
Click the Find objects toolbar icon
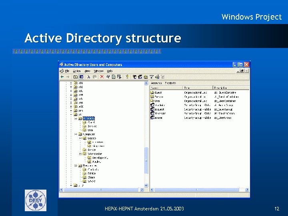pyautogui.click(x=157, y=77)
